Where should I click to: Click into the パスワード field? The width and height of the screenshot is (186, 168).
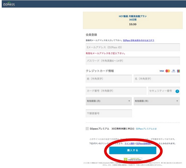coord(133,61)
